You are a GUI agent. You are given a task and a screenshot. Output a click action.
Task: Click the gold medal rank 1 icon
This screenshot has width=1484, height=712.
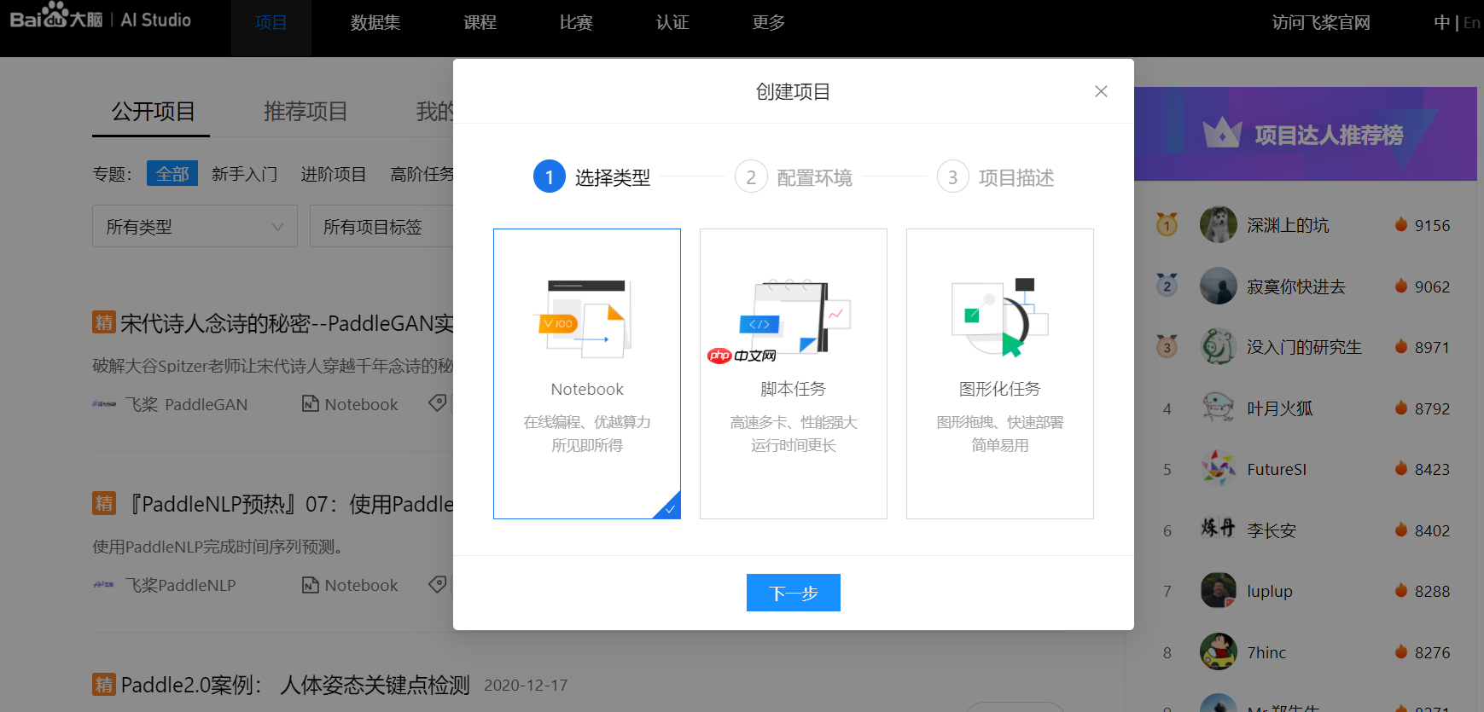(x=1167, y=224)
